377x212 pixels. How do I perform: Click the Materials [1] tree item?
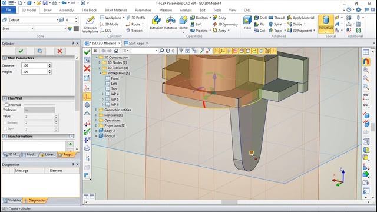[x=114, y=115]
